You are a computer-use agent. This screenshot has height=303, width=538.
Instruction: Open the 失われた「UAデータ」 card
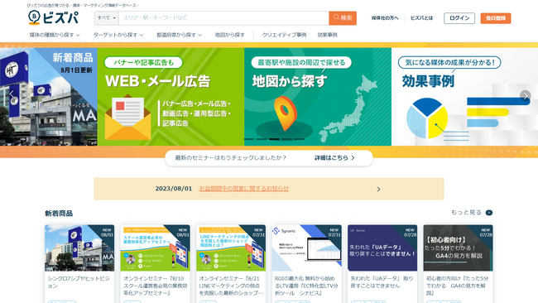(x=382, y=263)
